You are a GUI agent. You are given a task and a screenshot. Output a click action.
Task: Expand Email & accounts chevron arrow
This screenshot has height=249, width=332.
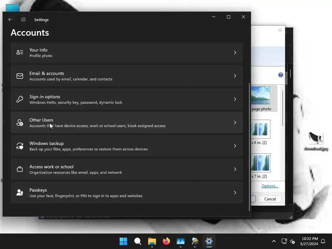click(x=235, y=76)
